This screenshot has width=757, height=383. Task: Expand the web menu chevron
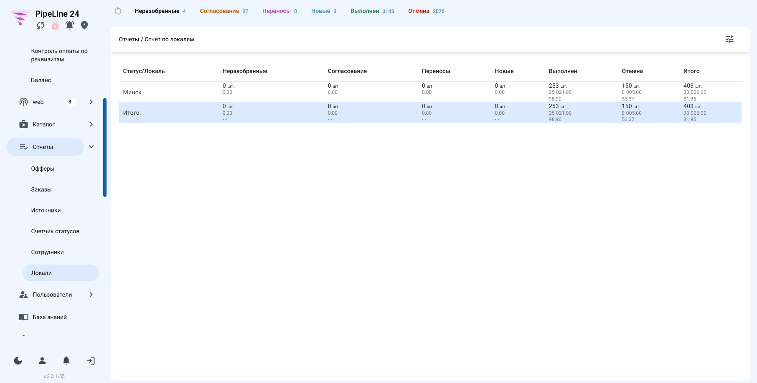click(x=91, y=102)
